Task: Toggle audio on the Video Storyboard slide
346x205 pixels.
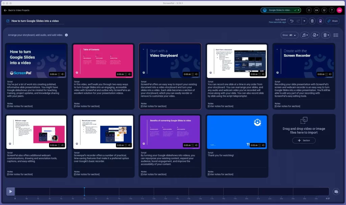Action: (x=197, y=74)
